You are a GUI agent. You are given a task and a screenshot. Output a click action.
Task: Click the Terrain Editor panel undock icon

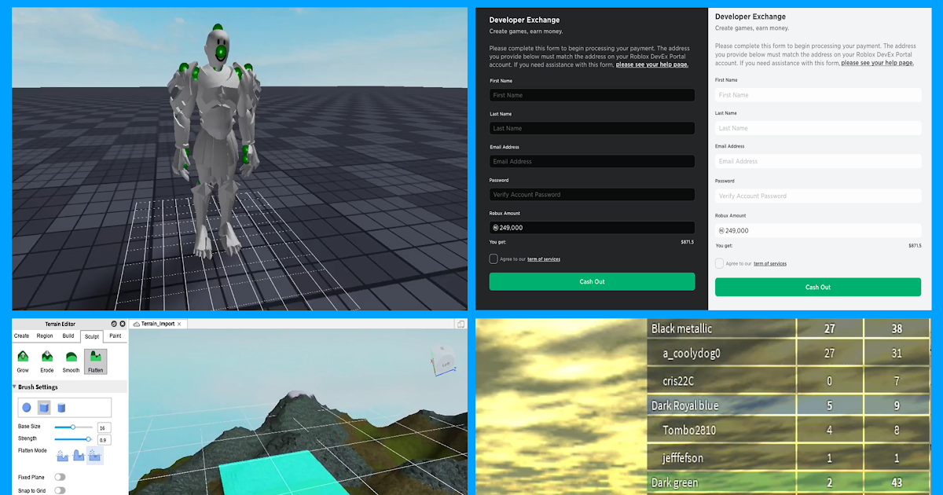pyautogui.click(x=114, y=324)
